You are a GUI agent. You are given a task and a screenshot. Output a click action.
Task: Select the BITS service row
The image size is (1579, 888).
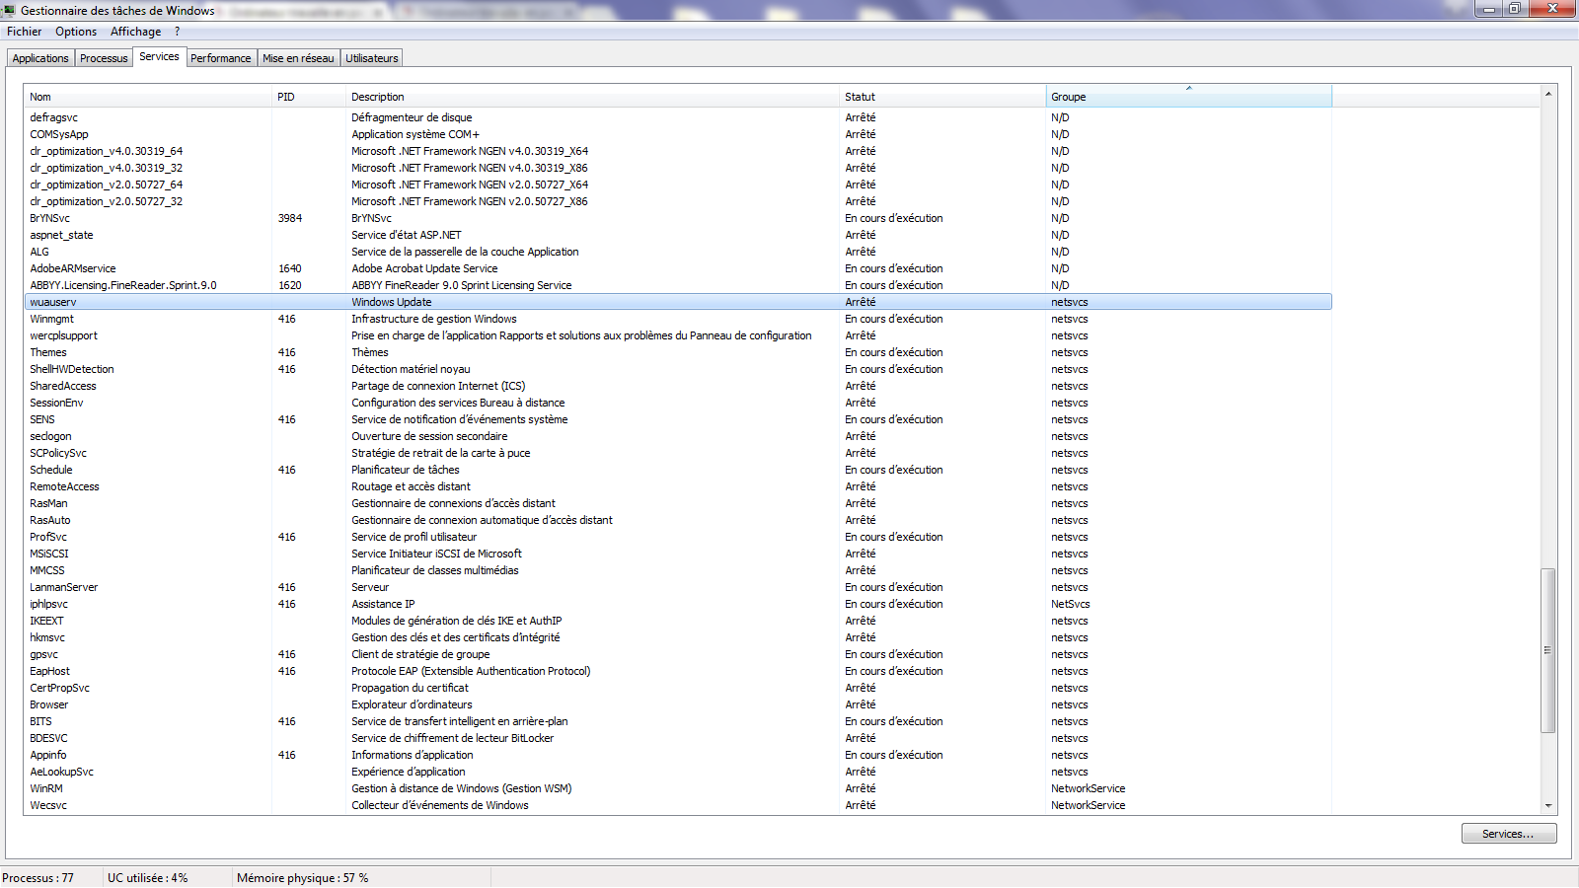(678, 721)
